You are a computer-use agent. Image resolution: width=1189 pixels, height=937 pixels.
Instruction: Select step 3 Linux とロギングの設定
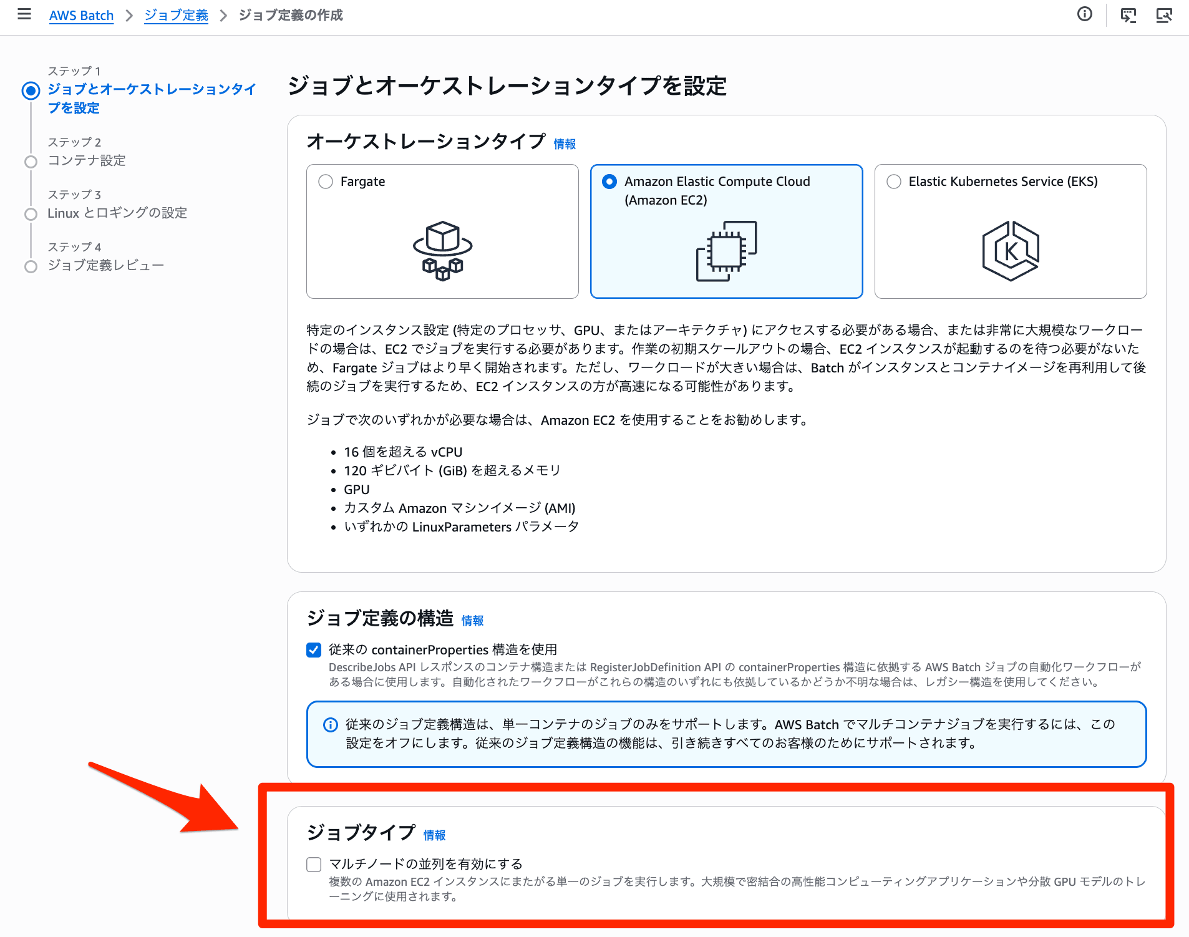(x=117, y=213)
